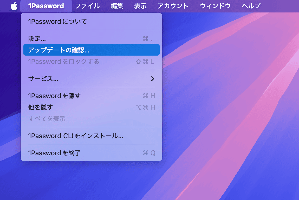
Task: Open the 表示 menu
Action: pos(140,6)
